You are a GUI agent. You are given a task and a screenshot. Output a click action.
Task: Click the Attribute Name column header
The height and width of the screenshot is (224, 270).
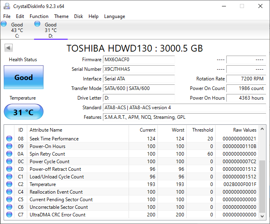click(78, 130)
